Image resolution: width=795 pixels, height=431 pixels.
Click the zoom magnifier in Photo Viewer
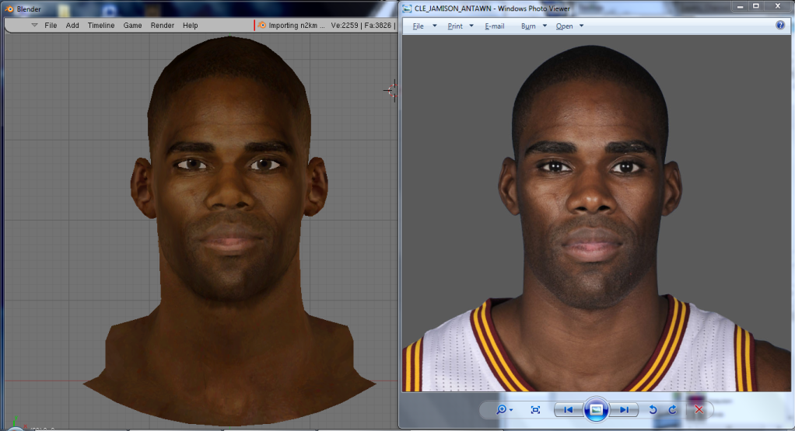coord(501,410)
